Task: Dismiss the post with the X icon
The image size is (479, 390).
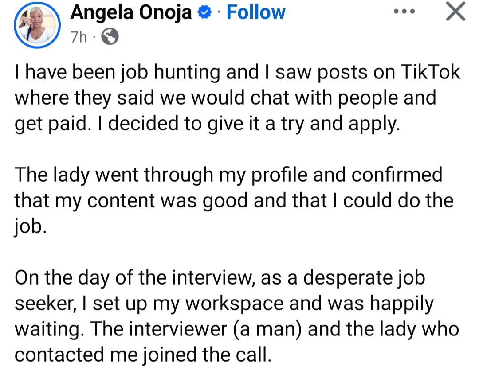Action: tap(455, 12)
